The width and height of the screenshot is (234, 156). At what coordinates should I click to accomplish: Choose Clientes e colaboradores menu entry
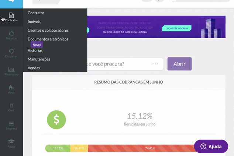pos(48,31)
